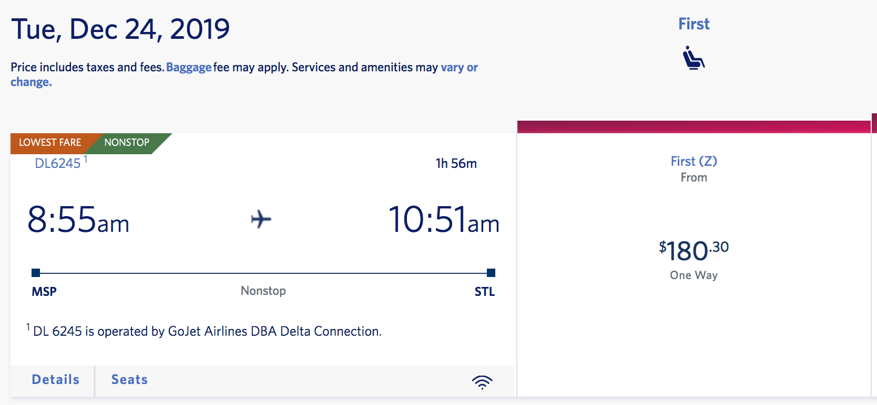
Task: Click the STL arrival square marker
Action: pyautogui.click(x=491, y=273)
